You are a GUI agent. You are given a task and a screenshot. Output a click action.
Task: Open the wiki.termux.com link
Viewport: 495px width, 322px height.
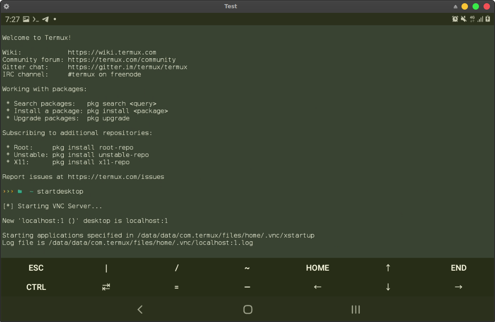pos(112,52)
